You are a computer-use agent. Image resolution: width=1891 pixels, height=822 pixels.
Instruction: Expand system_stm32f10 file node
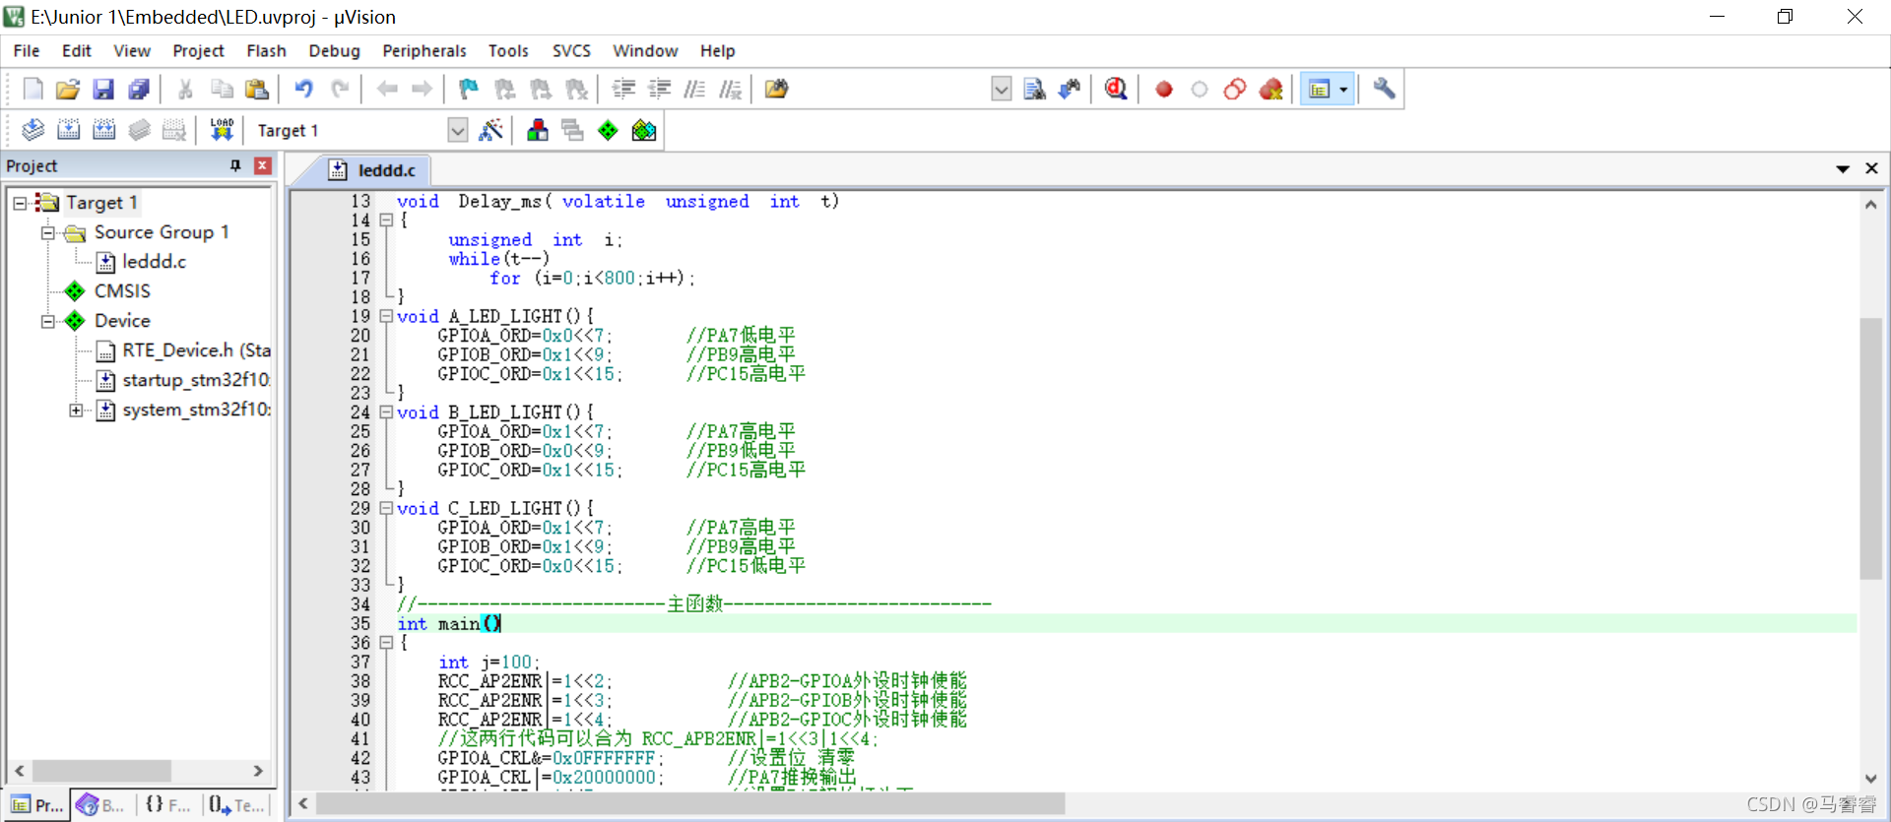(76, 410)
